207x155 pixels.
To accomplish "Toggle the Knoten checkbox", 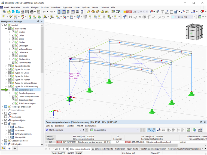I will pyautogui.click(x=13, y=32).
